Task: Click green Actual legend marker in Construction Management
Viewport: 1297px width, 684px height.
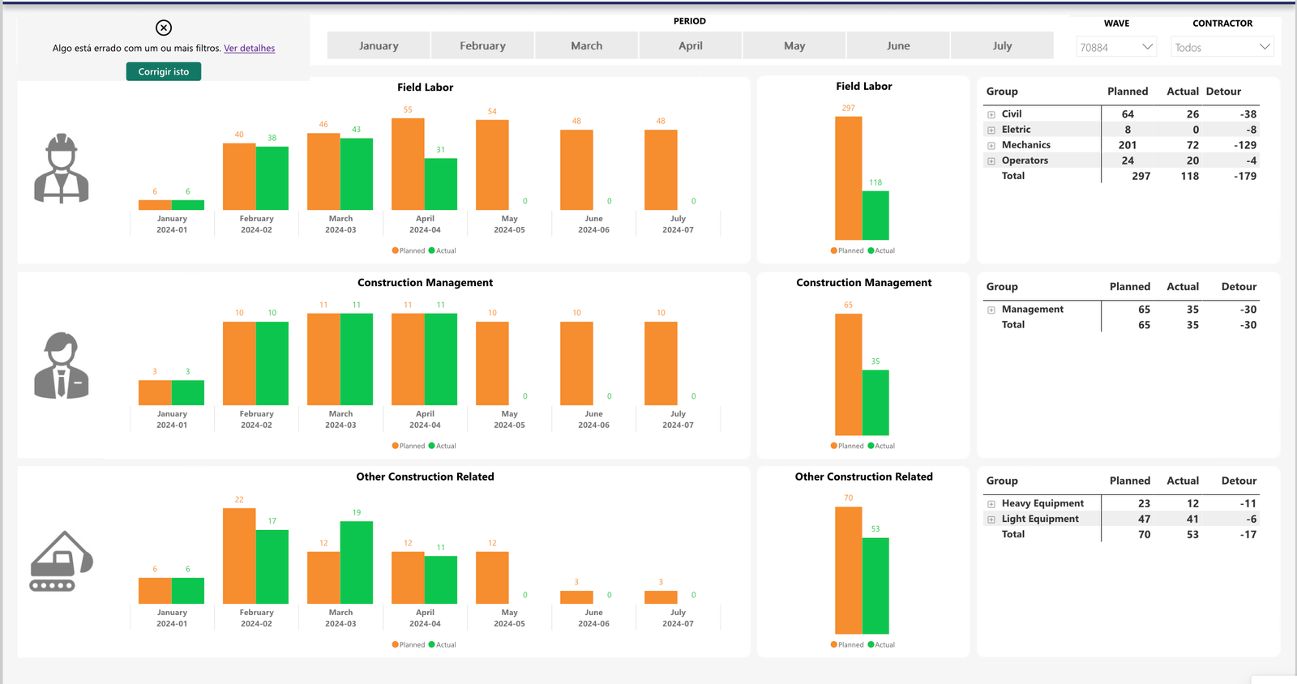Action: (x=432, y=446)
